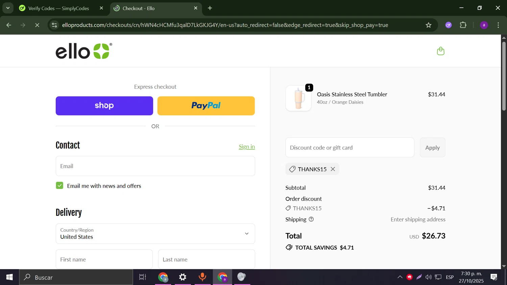Toggle Email me with news and offers

point(59,186)
